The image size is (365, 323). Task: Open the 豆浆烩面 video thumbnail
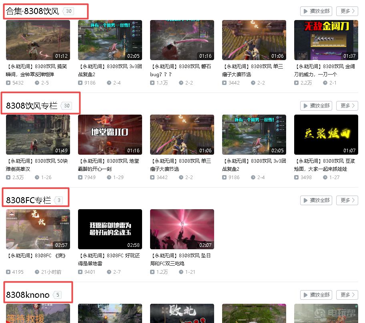pyautogui.click(x=326, y=135)
